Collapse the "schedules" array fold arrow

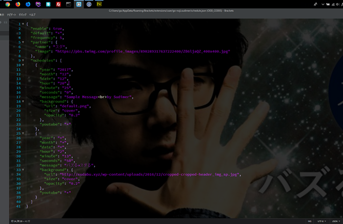point(23,60)
